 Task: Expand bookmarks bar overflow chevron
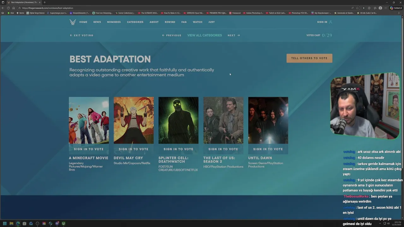pyautogui.click(x=399, y=13)
